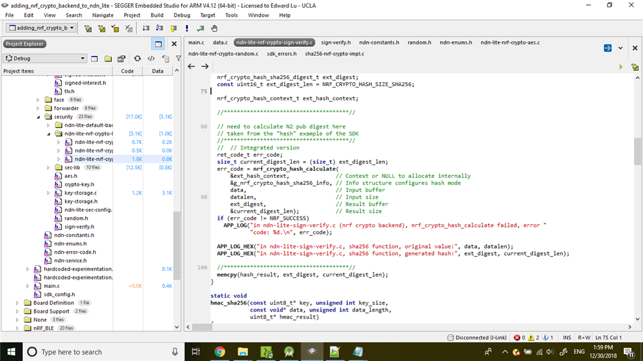Click the step down arrow debug icon
643x361 pixels.
[146, 28]
